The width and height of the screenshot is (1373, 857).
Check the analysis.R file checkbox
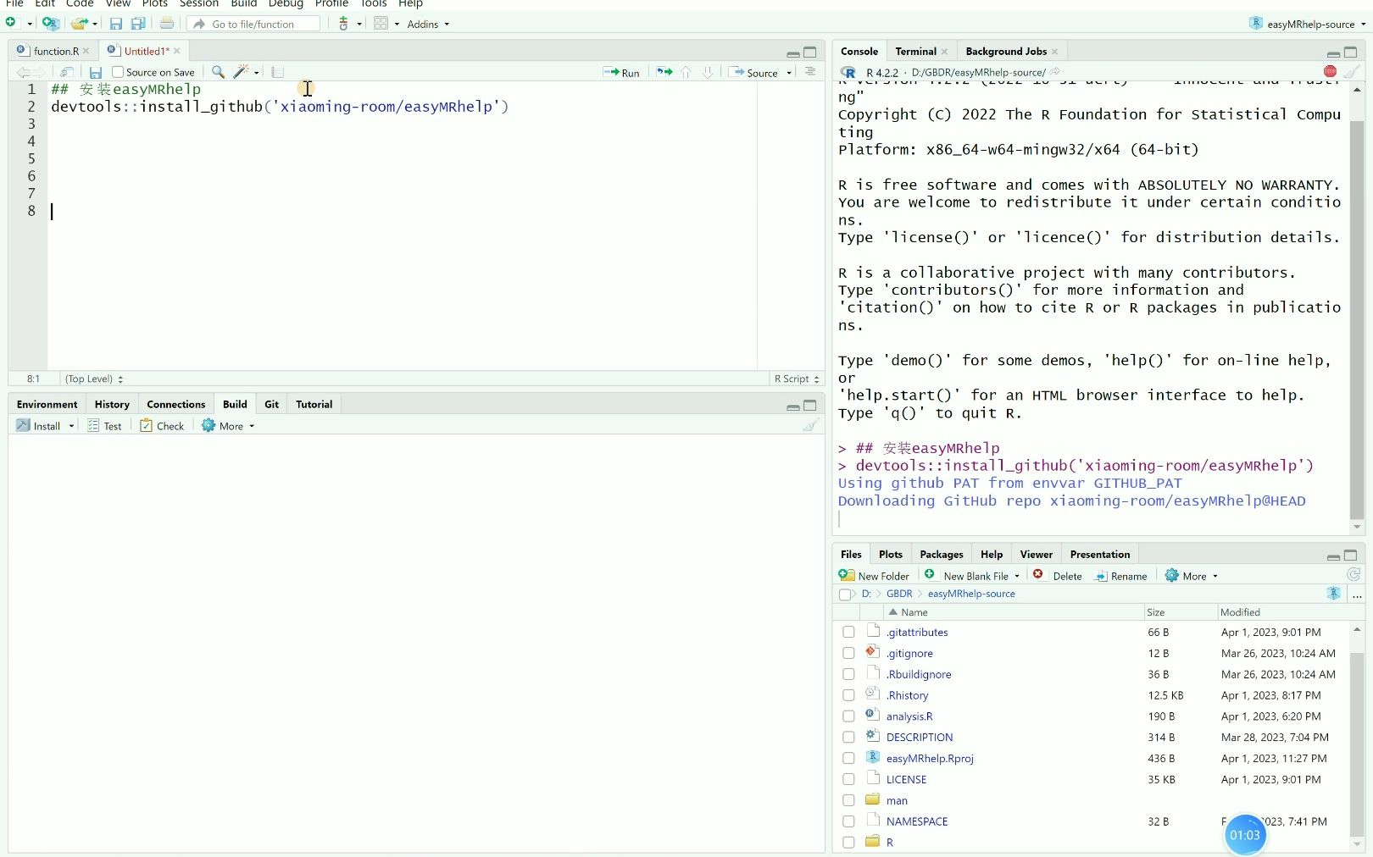pos(848,716)
